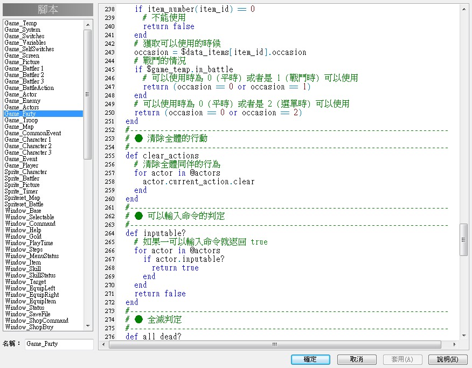Click line 264 def inputable? in code
Image resolution: width=472 pixels, height=368 pixels.
(156, 233)
